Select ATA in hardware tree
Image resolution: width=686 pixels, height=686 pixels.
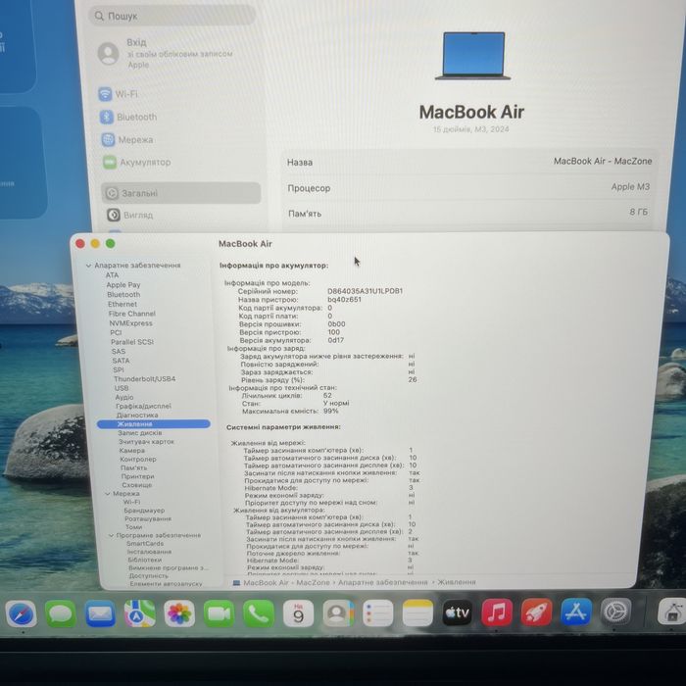[x=112, y=275]
